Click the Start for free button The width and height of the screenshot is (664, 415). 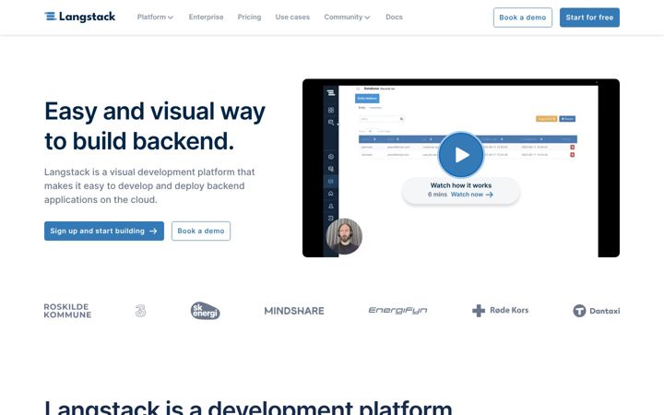(589, 18)
